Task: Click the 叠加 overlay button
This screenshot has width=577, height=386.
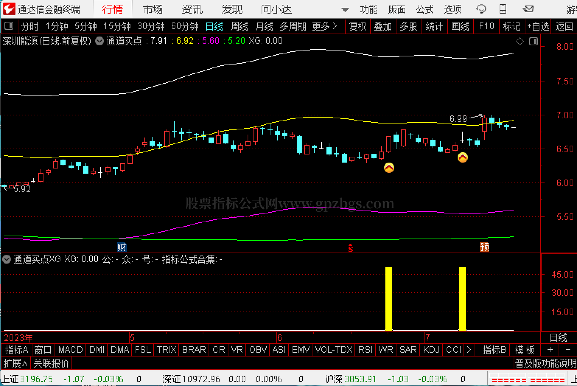Action: (383, 26)
